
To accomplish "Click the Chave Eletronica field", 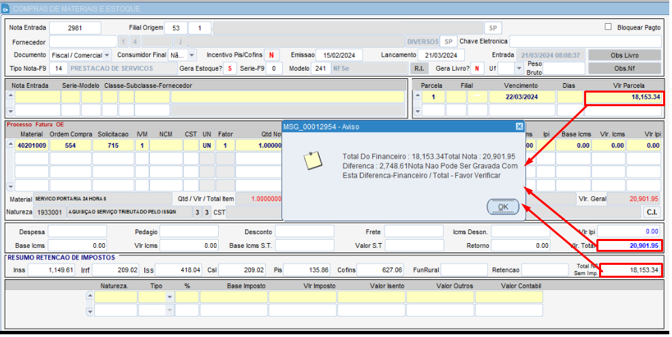I will pos(585,42).
